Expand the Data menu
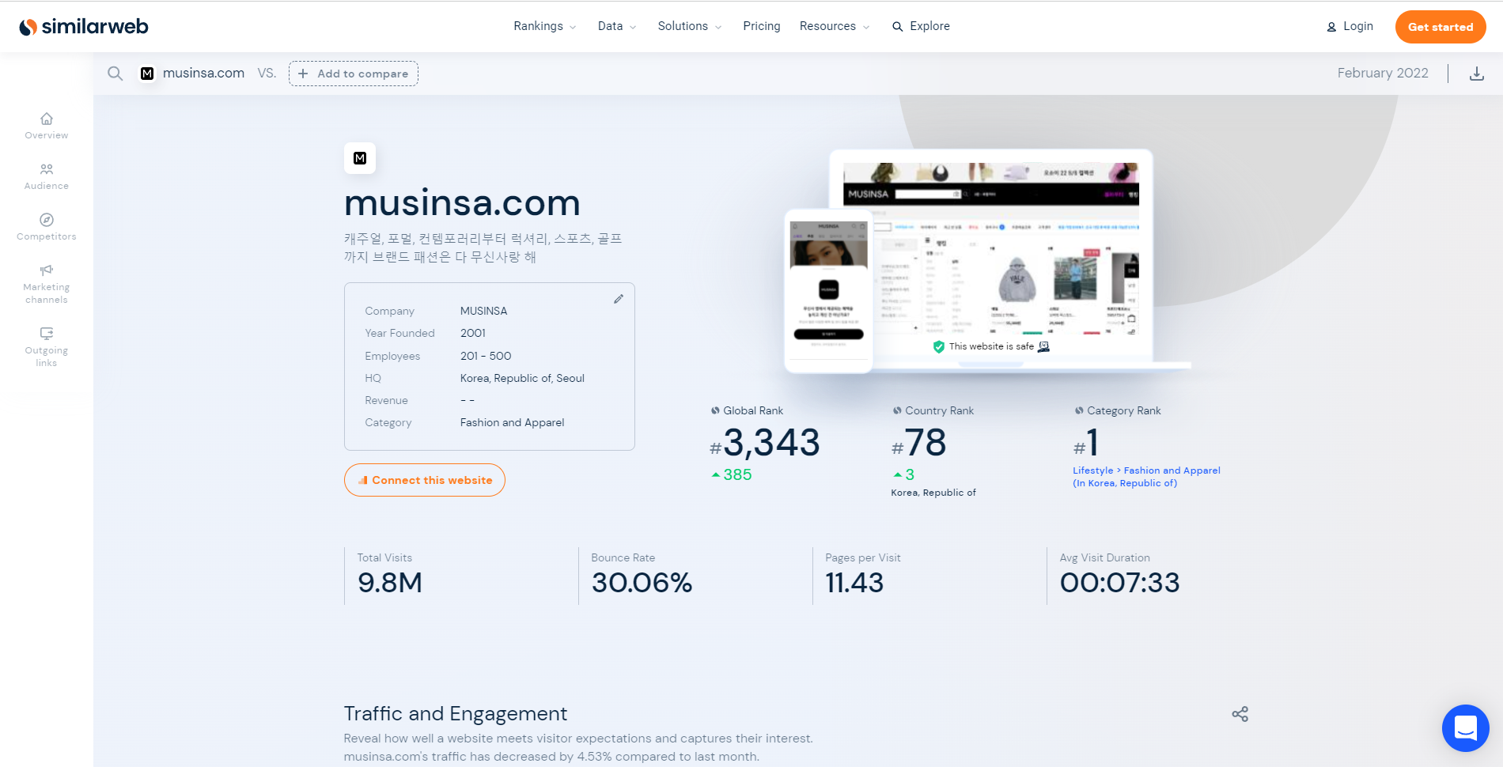This screenshot has width=1503, height=767. pos(617,26)
